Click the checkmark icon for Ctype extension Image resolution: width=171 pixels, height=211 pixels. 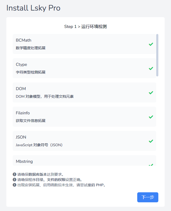click(151, 68)
